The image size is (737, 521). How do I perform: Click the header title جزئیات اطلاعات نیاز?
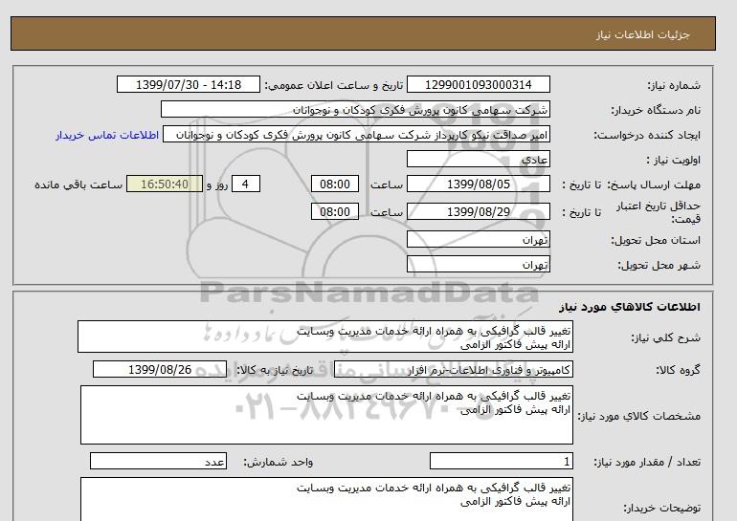(642, 34)
